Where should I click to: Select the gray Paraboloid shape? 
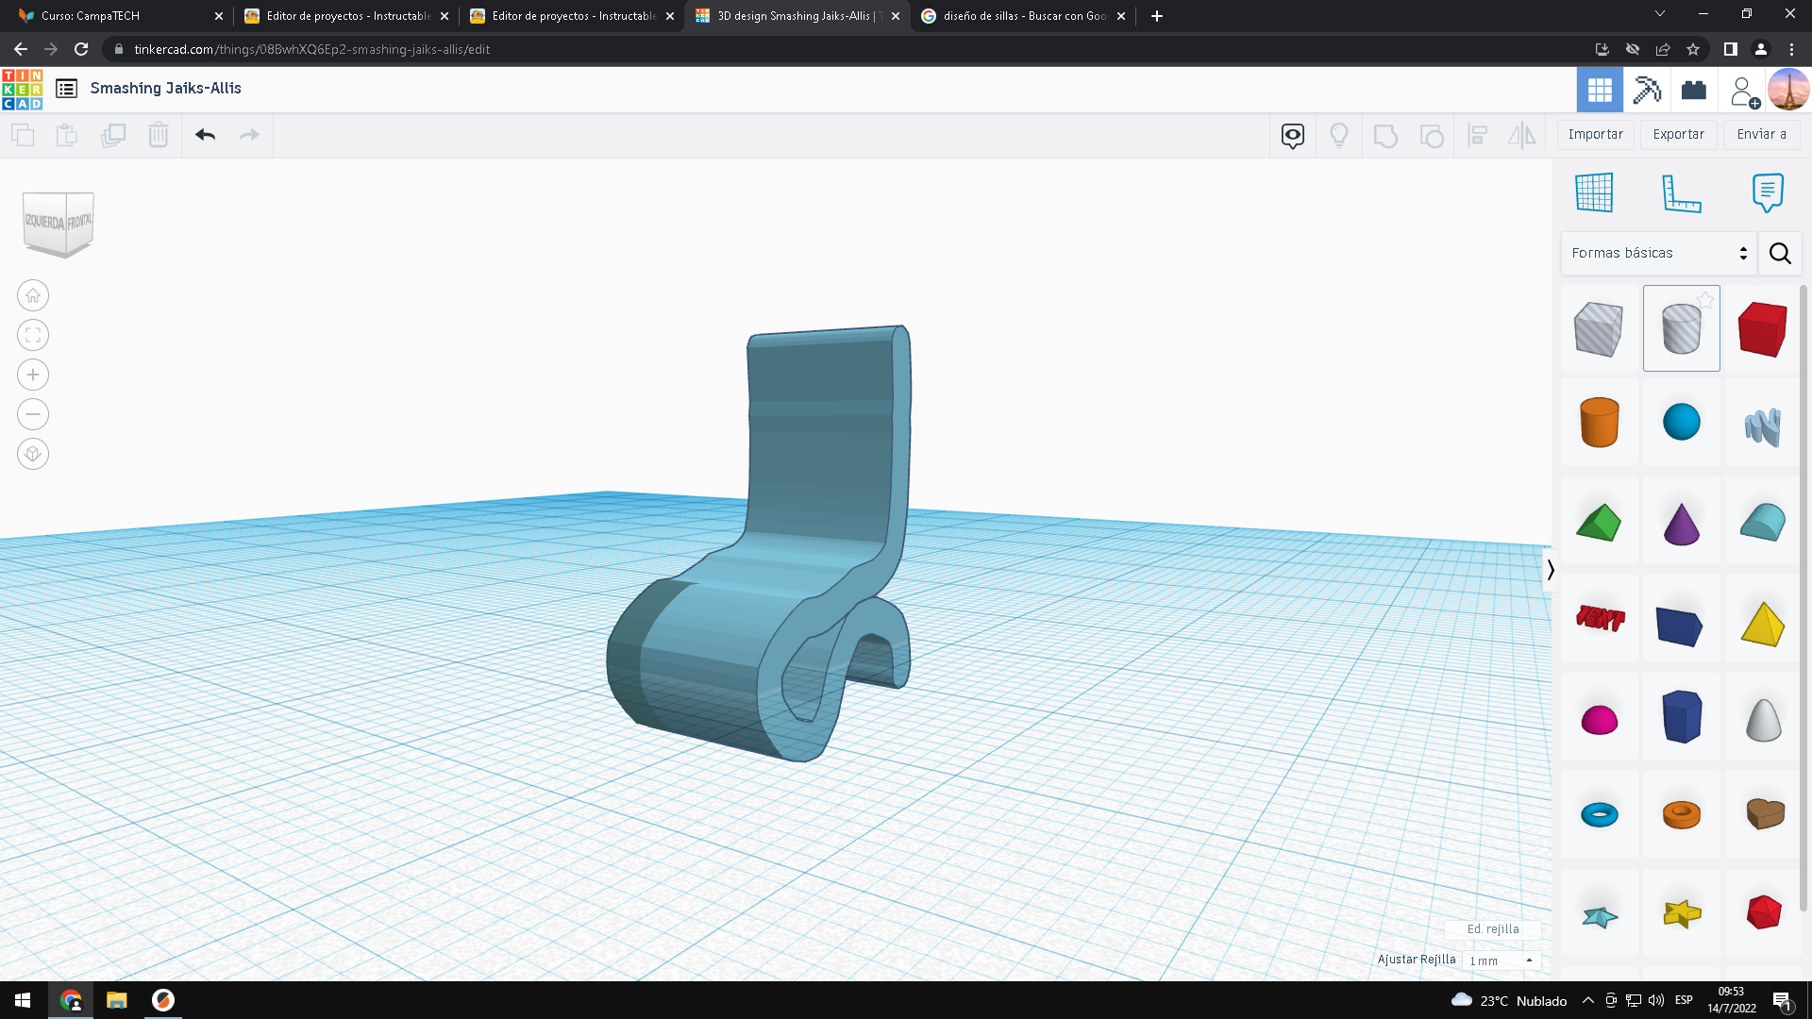tap(1762, 719)
